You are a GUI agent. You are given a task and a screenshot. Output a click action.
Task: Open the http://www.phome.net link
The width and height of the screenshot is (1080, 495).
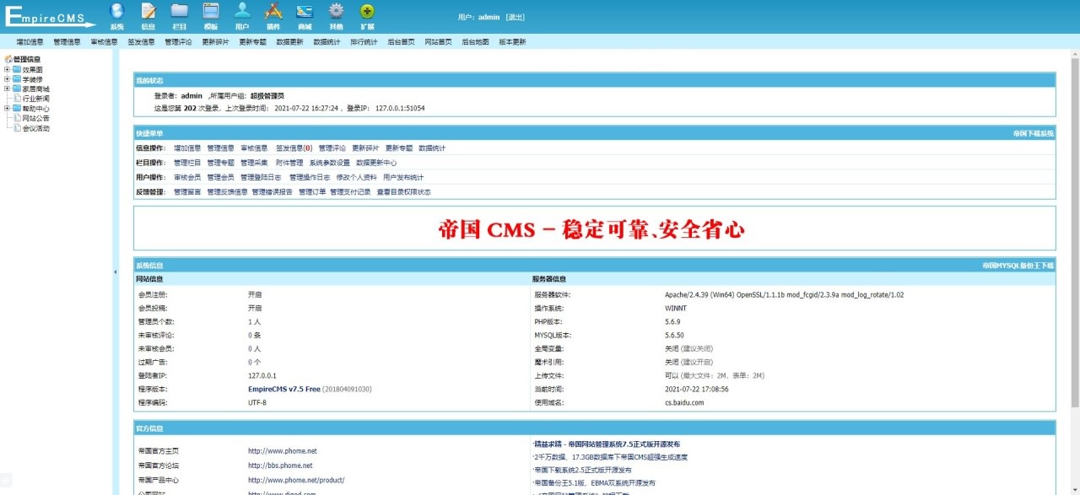(x=283, y=451)
